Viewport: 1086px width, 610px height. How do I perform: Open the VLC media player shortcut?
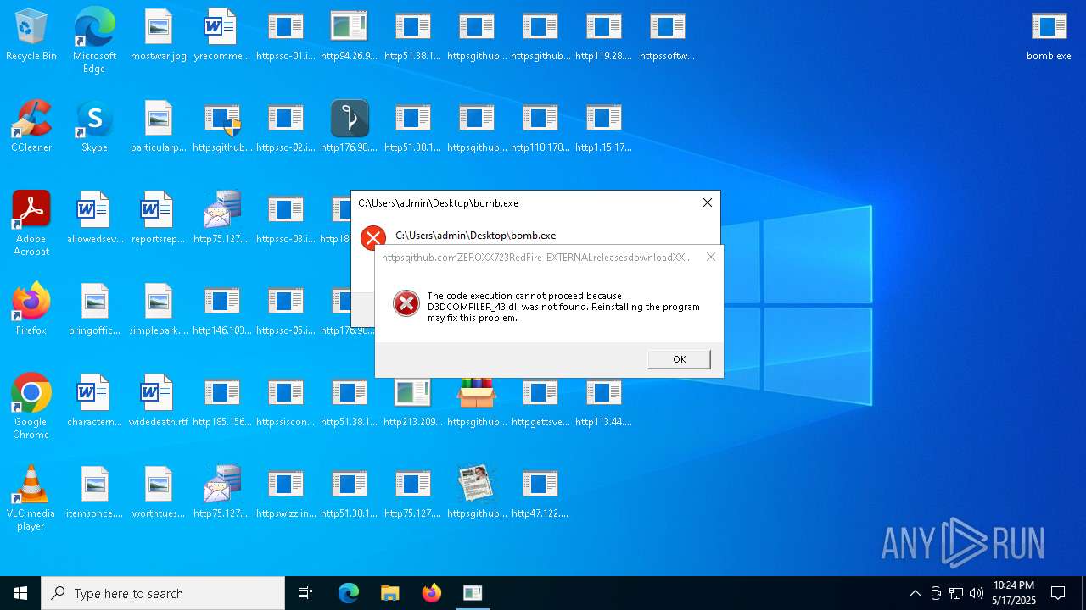(x=31, y=498)
